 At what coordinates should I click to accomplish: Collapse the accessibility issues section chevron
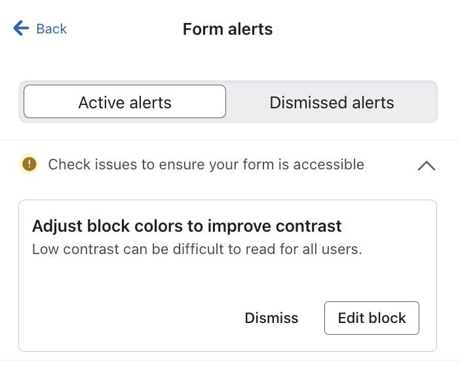426,165
